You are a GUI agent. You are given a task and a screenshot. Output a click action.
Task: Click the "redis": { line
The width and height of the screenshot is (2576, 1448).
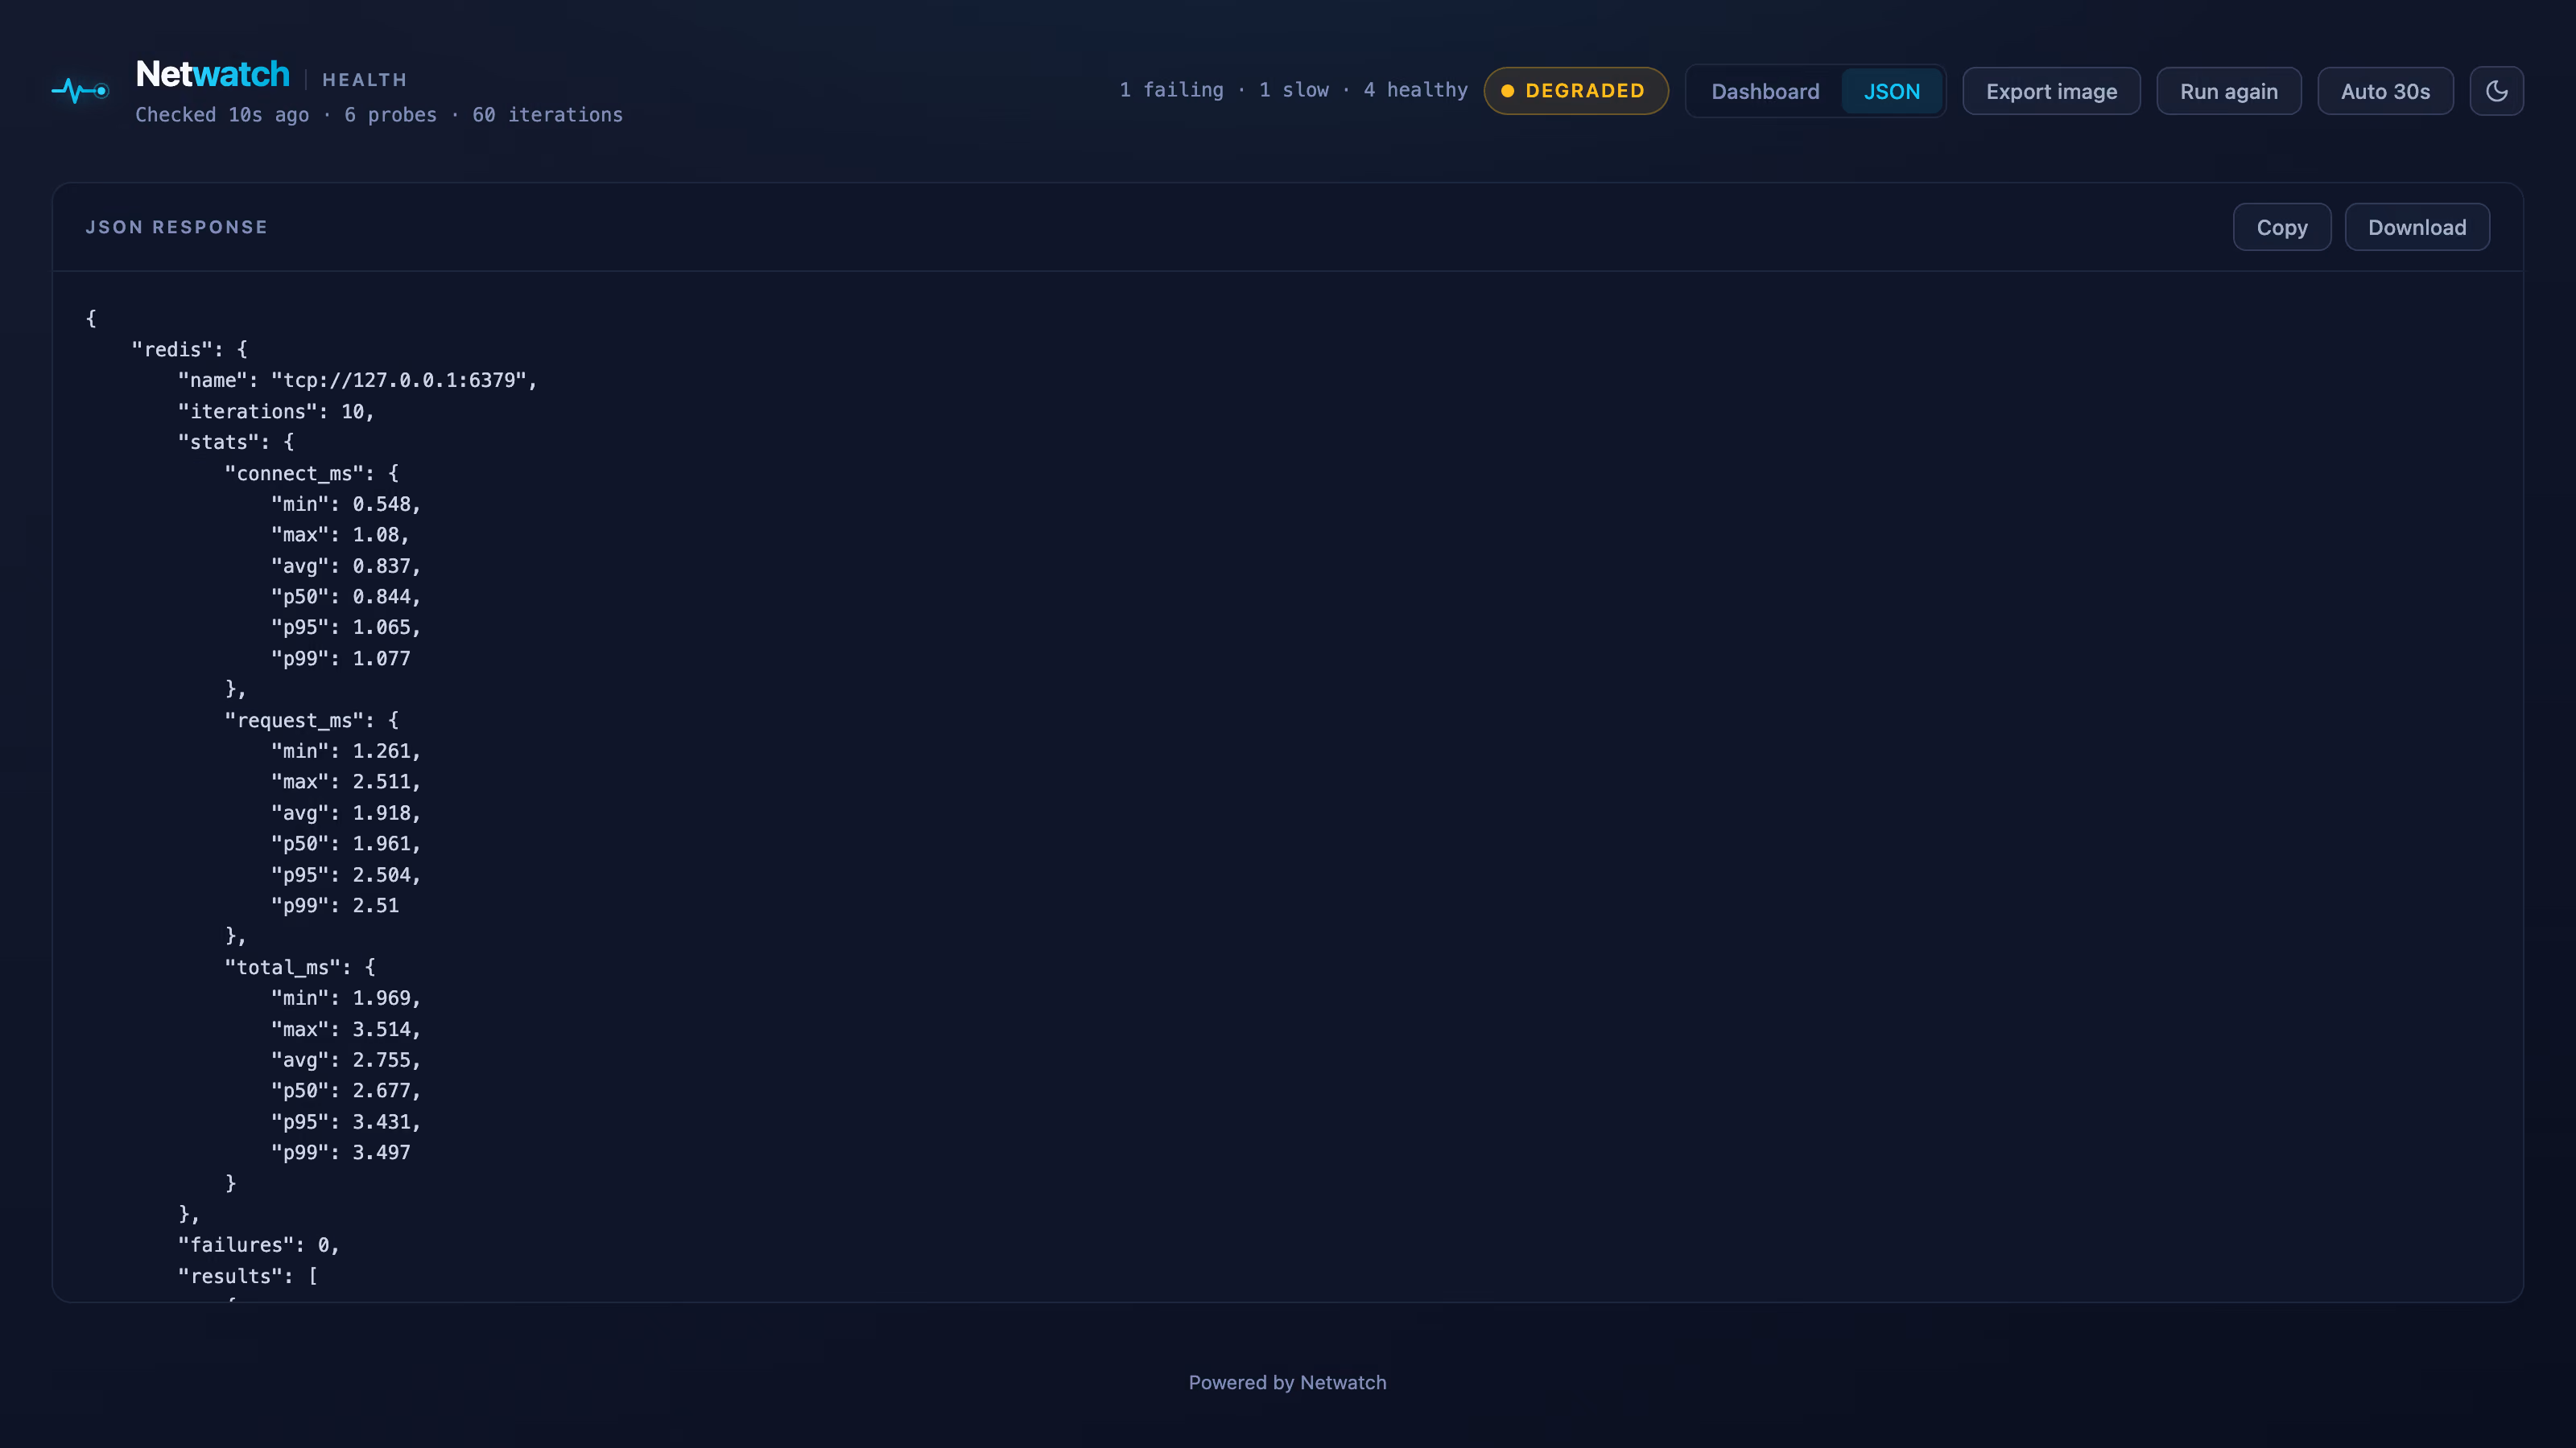point(189,349)
